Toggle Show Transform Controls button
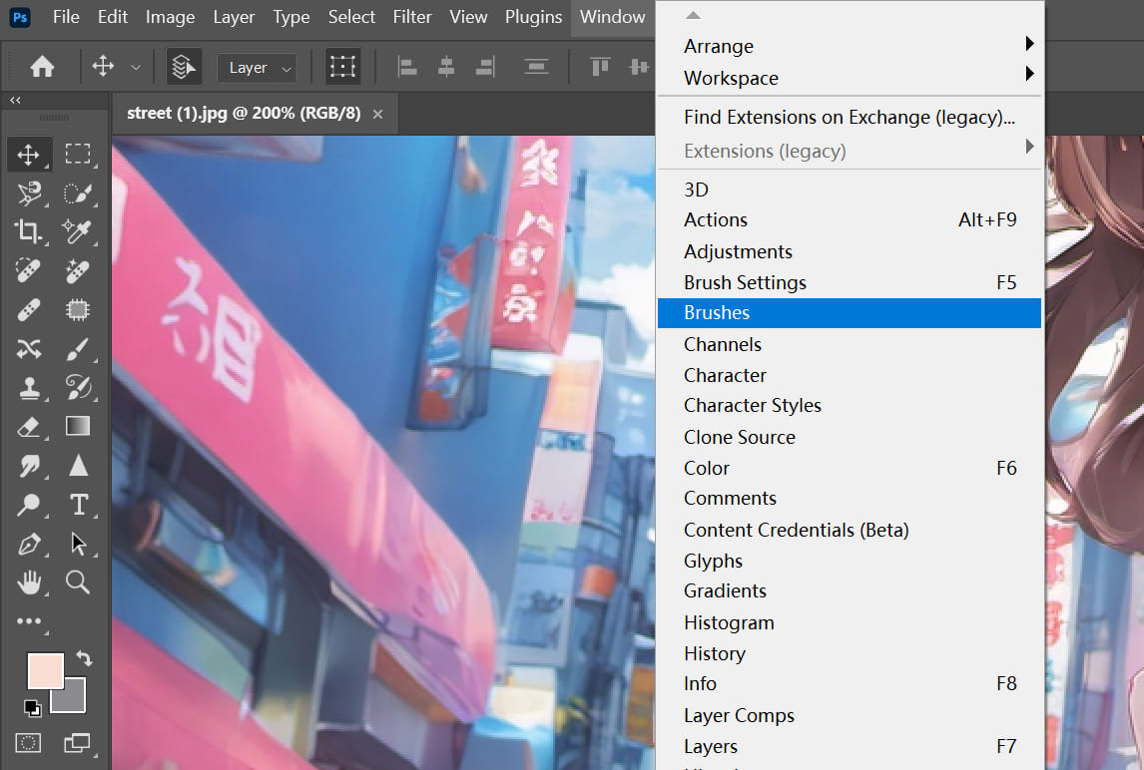Viewport: 1144px width, 770px height. (x=343, y=67)
